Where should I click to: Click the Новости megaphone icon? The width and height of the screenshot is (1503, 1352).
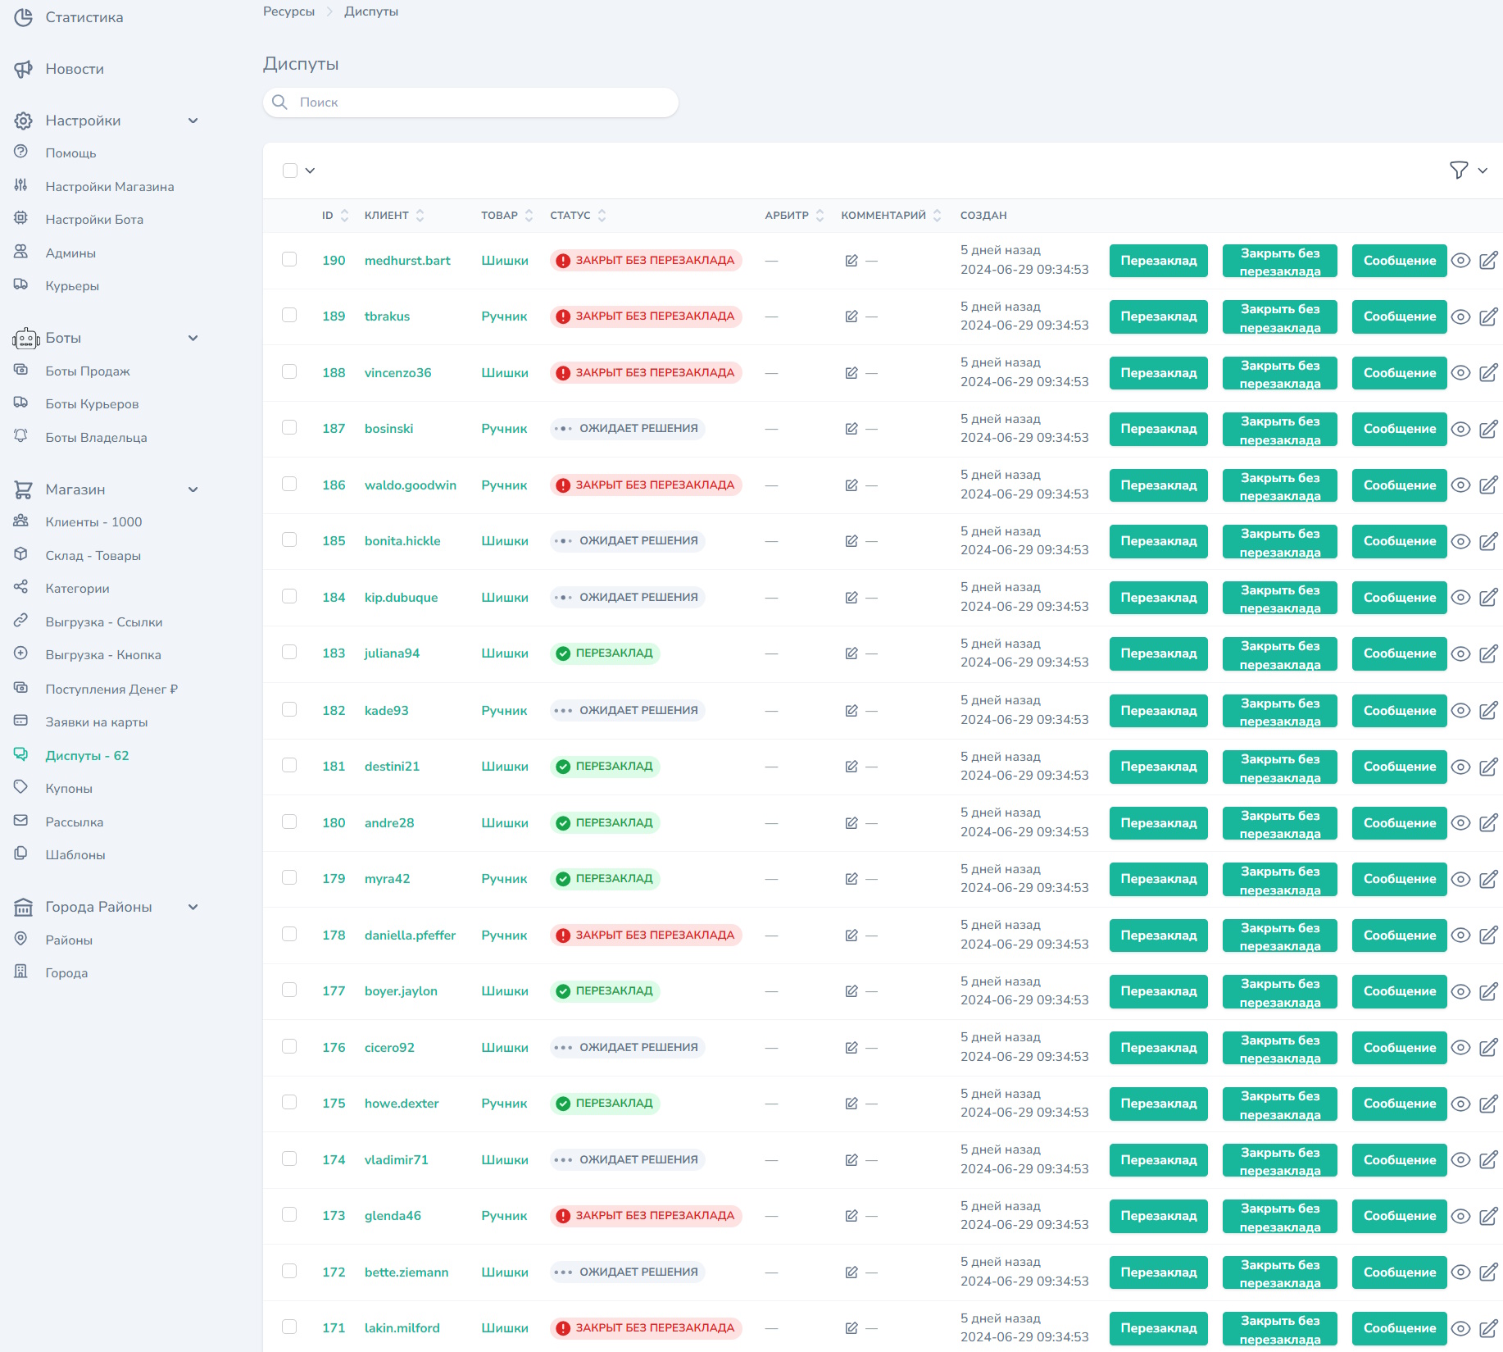point(23,69)
